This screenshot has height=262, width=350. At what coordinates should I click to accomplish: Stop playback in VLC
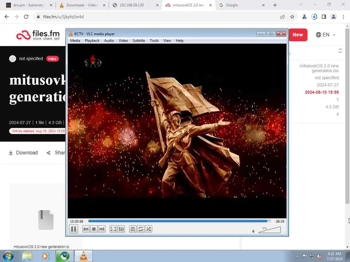(x=94, y=229)
